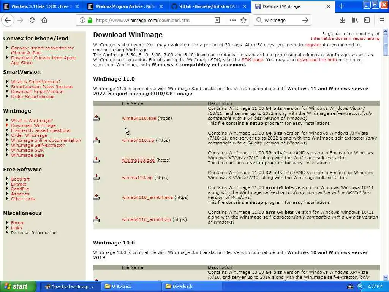Download wima64110.zip link
Screen dimensions: 389x292
pos(138,140)
